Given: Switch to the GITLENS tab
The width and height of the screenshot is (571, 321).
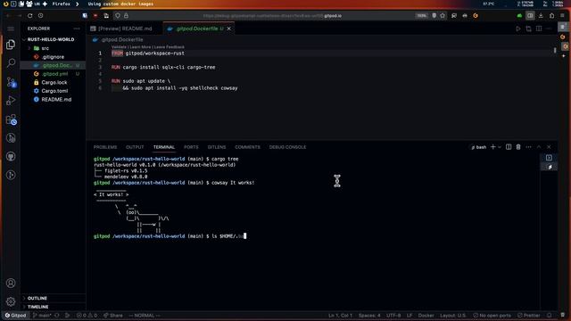Looking at the screenshot, I should point(217,147).
